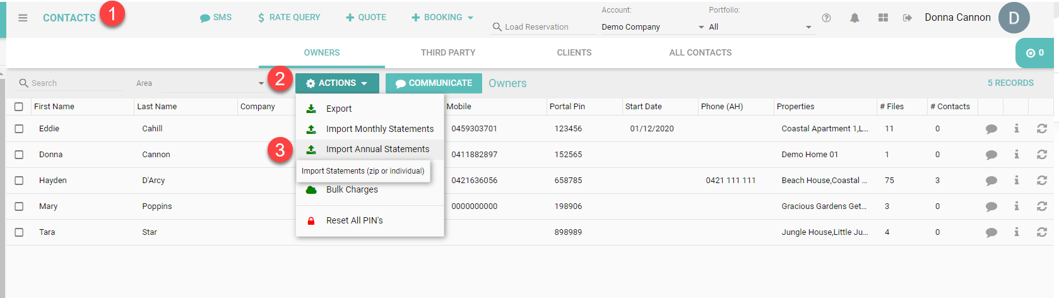
Task: Click the logout icon beside the username
Action: click(908, 18)
